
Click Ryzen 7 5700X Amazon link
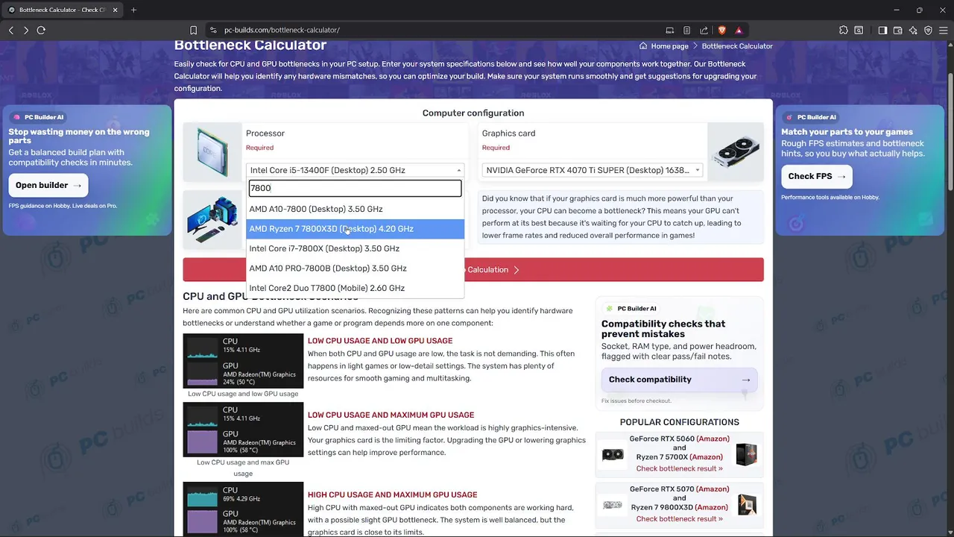706,457
